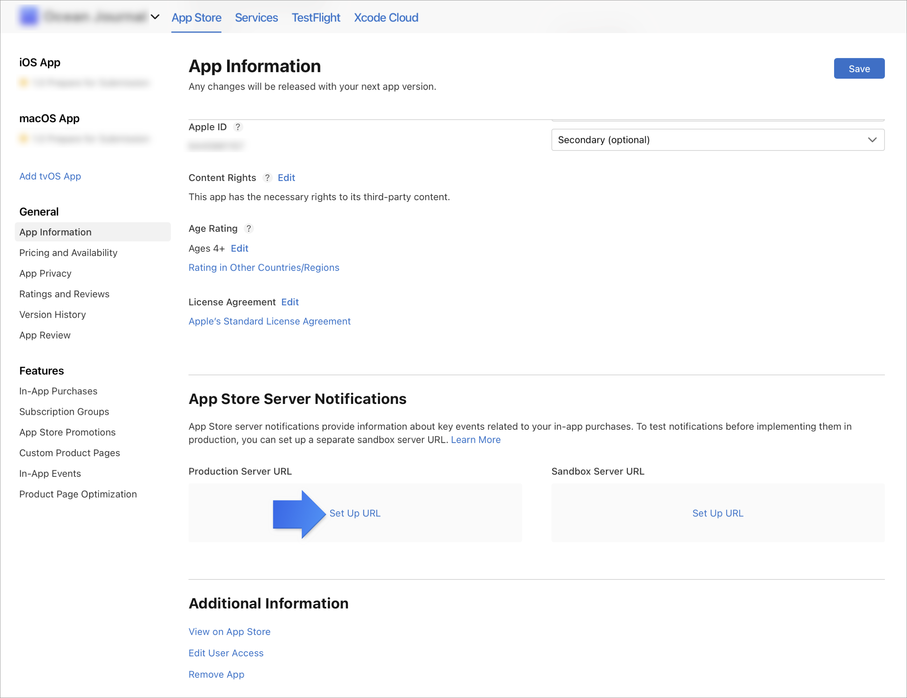Open Subscription Groups settings

[64, 411]
